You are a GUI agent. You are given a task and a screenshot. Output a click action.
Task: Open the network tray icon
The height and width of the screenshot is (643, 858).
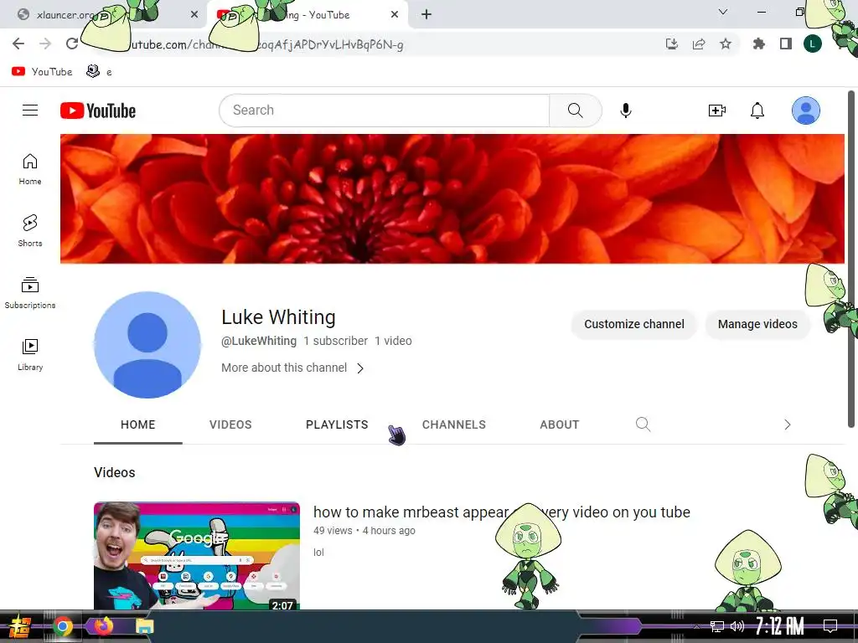point(716,626)
